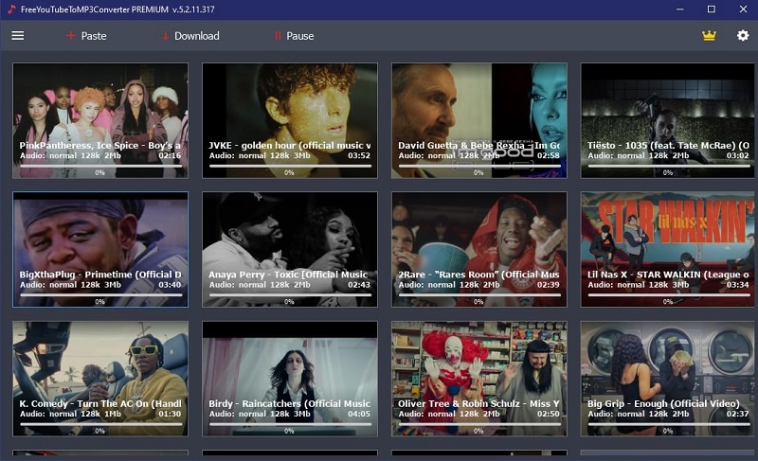Click 'Audio: normal 128k 2Mb' on PinkPantheress item
Image resolution: width=758 pixels, height=461 pixels.
point(70,155)
